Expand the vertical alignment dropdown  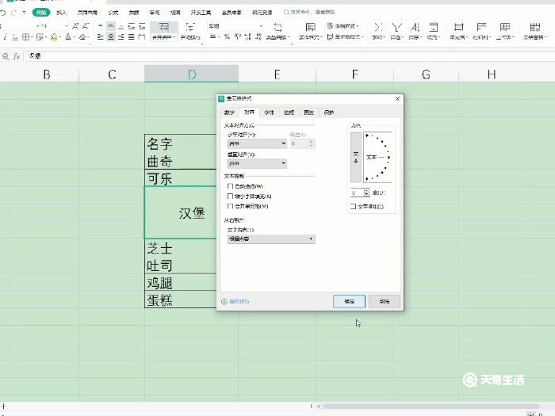click(257, 163)
